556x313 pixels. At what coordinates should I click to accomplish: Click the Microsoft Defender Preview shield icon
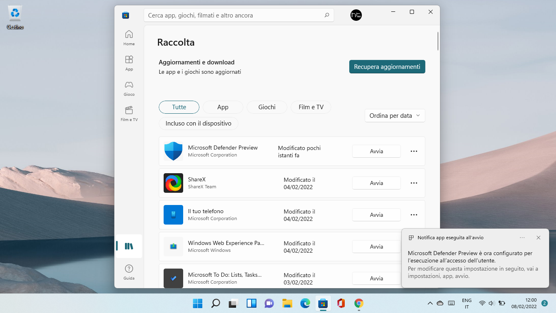pos(173,151)
